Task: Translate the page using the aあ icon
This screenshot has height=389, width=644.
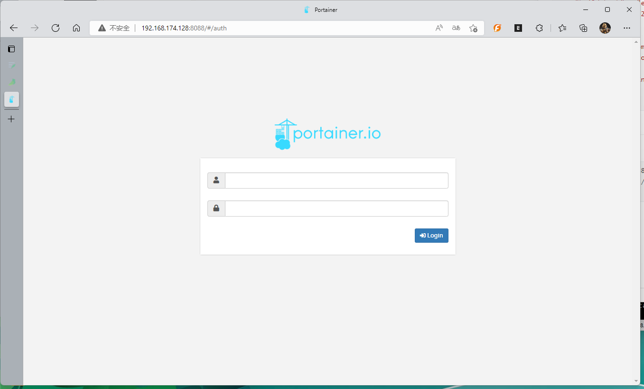Action: [456, 28]
